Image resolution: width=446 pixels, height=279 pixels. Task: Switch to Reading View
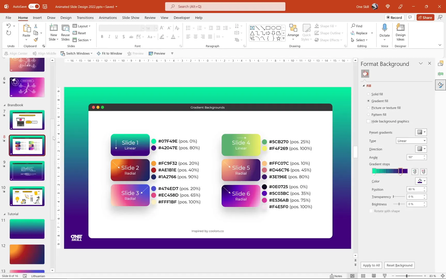[374, 276]
